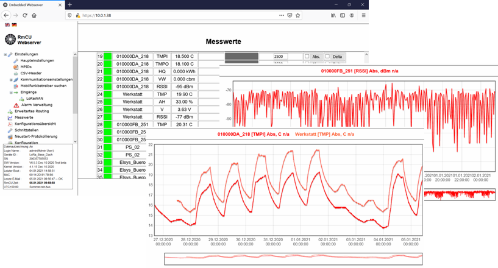This screenshot has width=498, height=268.
Task: Click the Firefox account icon
Action: pos(352,15)
